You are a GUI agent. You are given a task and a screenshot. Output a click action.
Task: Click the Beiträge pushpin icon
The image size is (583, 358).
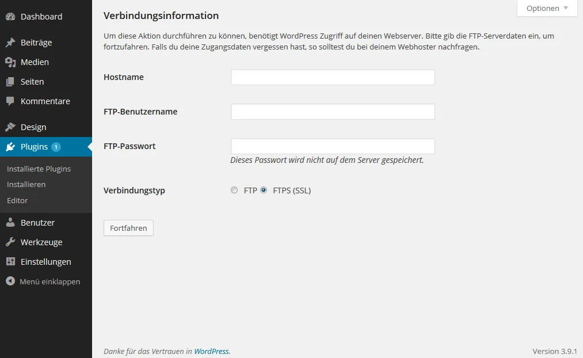click(10, 43)
